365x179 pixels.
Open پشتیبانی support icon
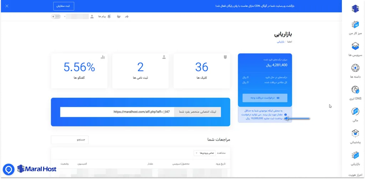tap(355, 133)
